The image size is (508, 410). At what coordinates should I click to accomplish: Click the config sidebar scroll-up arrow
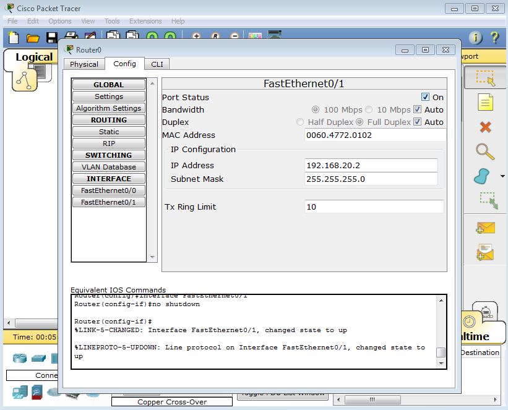point(152,83)
